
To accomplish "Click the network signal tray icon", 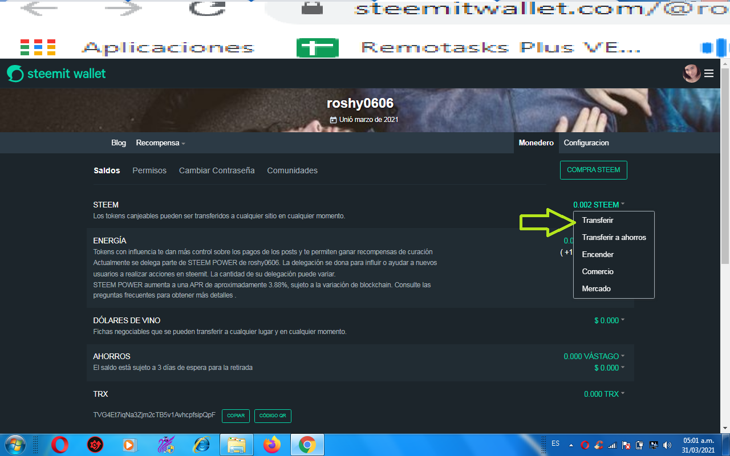I will (x=613, y=445).
